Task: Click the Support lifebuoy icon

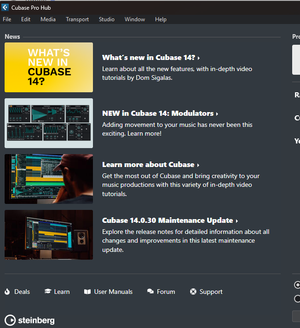Action: [193, 292]
